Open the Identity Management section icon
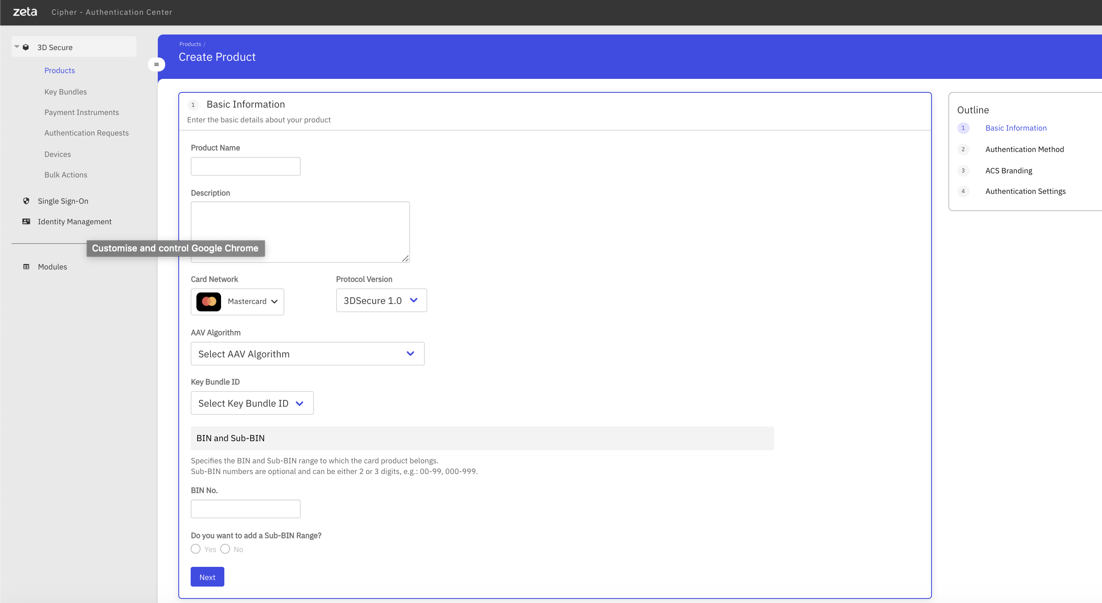 pyautogui.click(x=26, y=221)
